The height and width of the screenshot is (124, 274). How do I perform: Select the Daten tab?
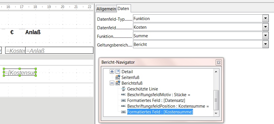(123, 9)
